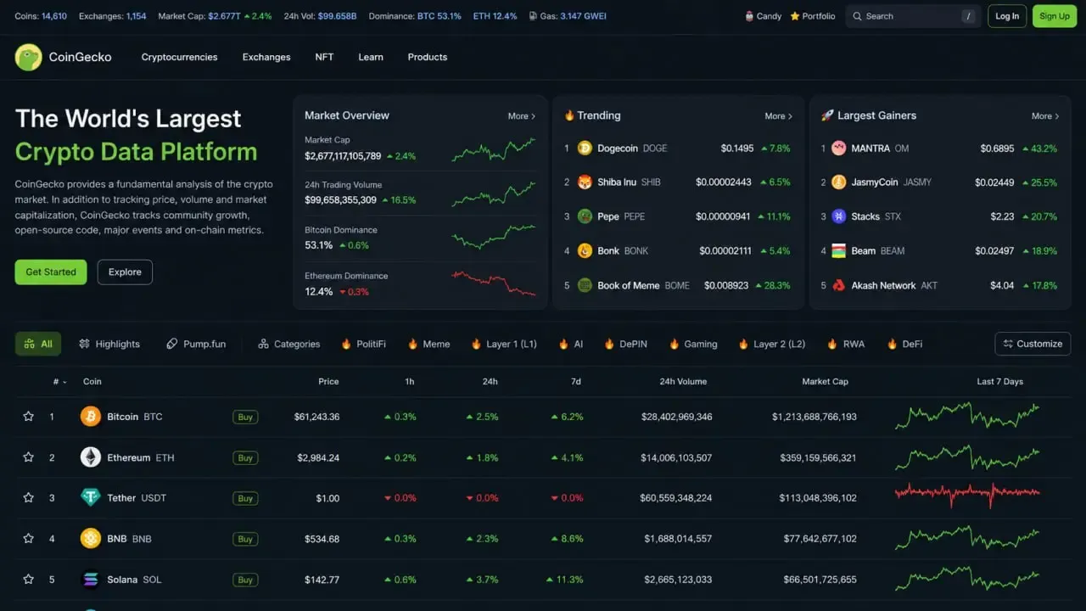Click the Buy button for Bitcoin
The image size is (1086, 611).
[x=245, y=417]
